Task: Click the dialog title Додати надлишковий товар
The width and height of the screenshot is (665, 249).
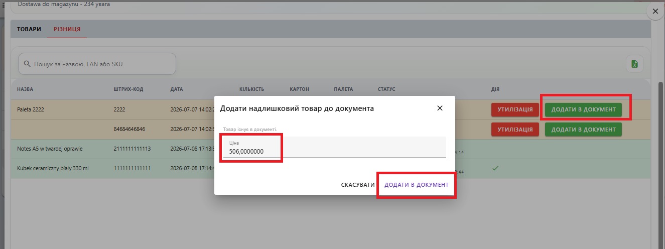Action: [x=297, y=108]
